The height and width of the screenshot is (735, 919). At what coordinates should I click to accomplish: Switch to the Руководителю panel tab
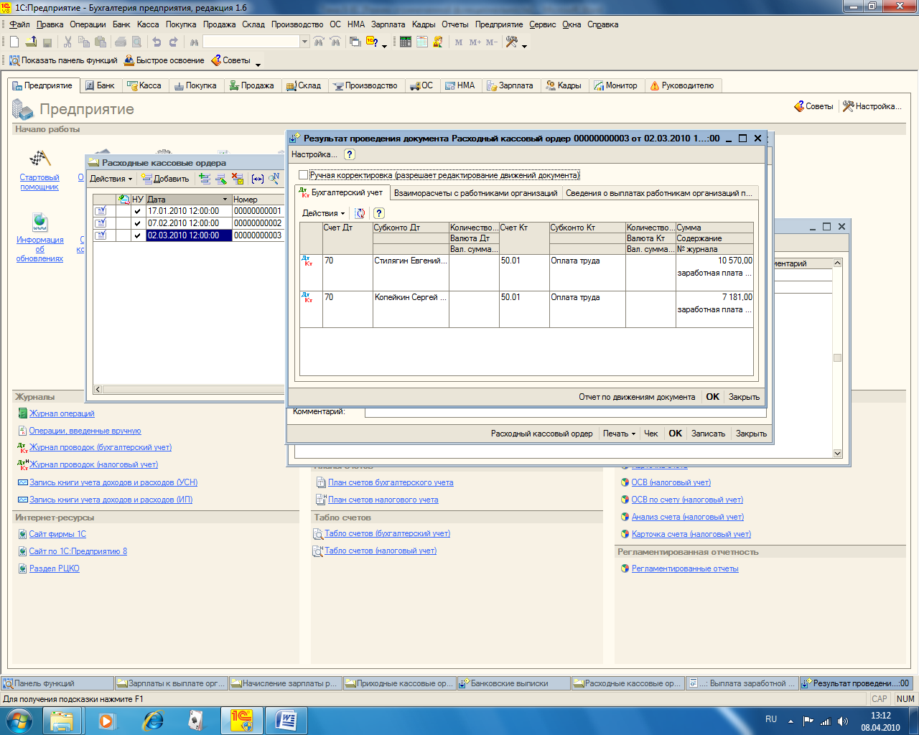(x=681, y=85)
